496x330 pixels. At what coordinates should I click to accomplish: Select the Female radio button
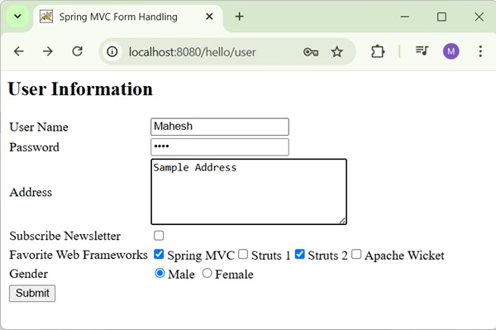(207, 273)
